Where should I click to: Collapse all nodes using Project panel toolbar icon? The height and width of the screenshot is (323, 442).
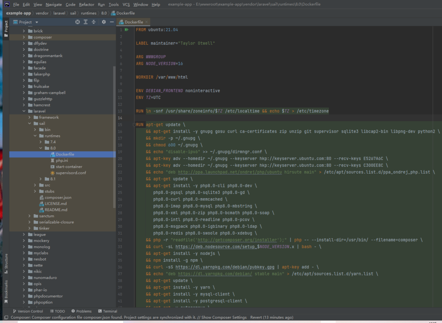94,22
